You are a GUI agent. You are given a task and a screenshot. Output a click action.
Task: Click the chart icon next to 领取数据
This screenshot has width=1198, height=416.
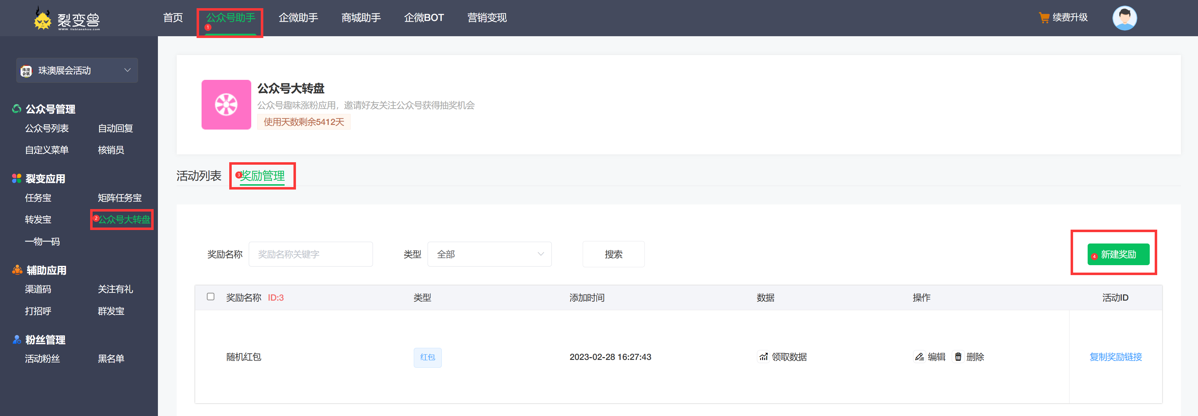tap(763, 356)
